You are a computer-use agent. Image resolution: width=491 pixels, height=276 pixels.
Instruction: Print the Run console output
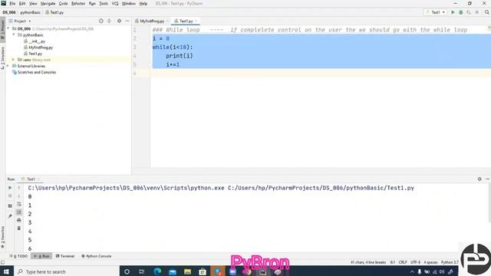point(19,220)
